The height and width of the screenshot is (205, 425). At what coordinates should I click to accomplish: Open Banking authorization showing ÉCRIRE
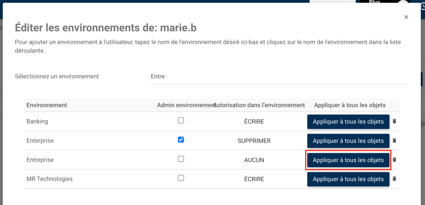pyautogui.click(x=254, y=122)
